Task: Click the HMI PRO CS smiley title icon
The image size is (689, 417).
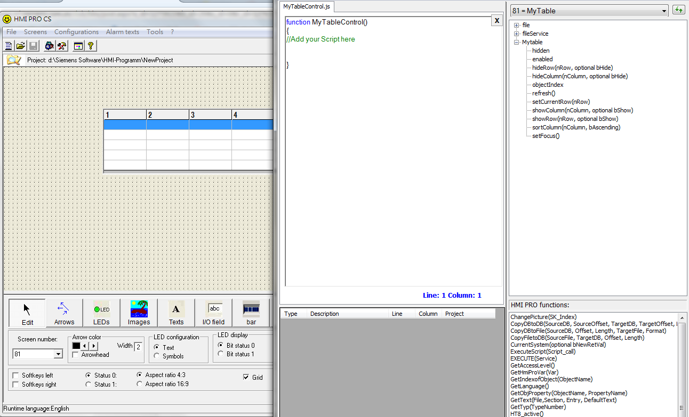Action: 7,19
